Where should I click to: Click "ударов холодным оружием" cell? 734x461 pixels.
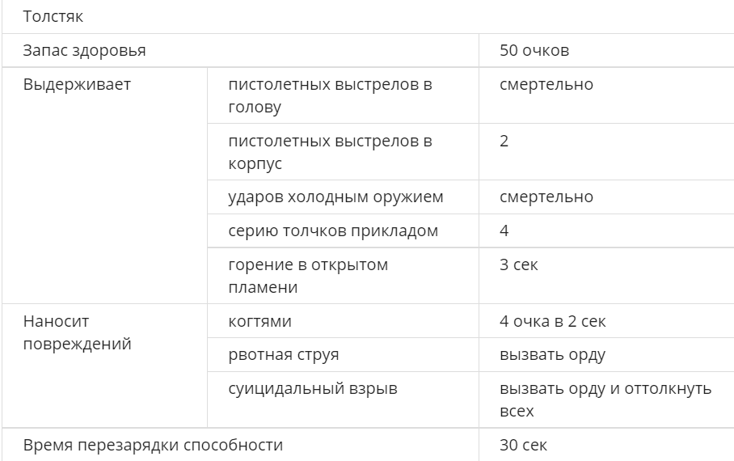pos(335,197)
